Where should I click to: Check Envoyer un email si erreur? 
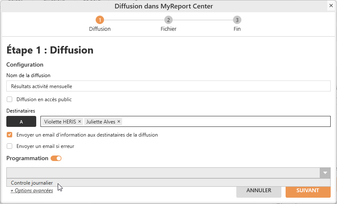(x=10, y=146)
